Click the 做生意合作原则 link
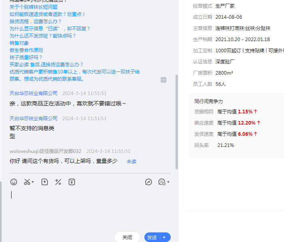 click(x=26, y=50)
